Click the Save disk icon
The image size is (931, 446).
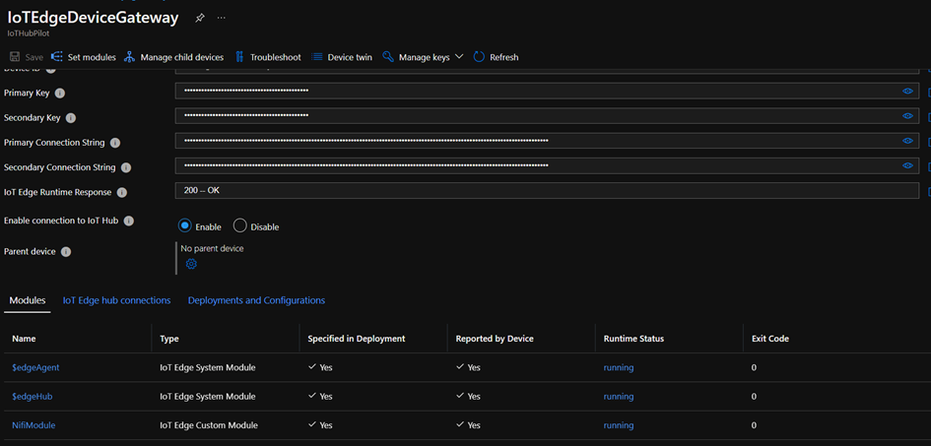[x=15, y=57]
